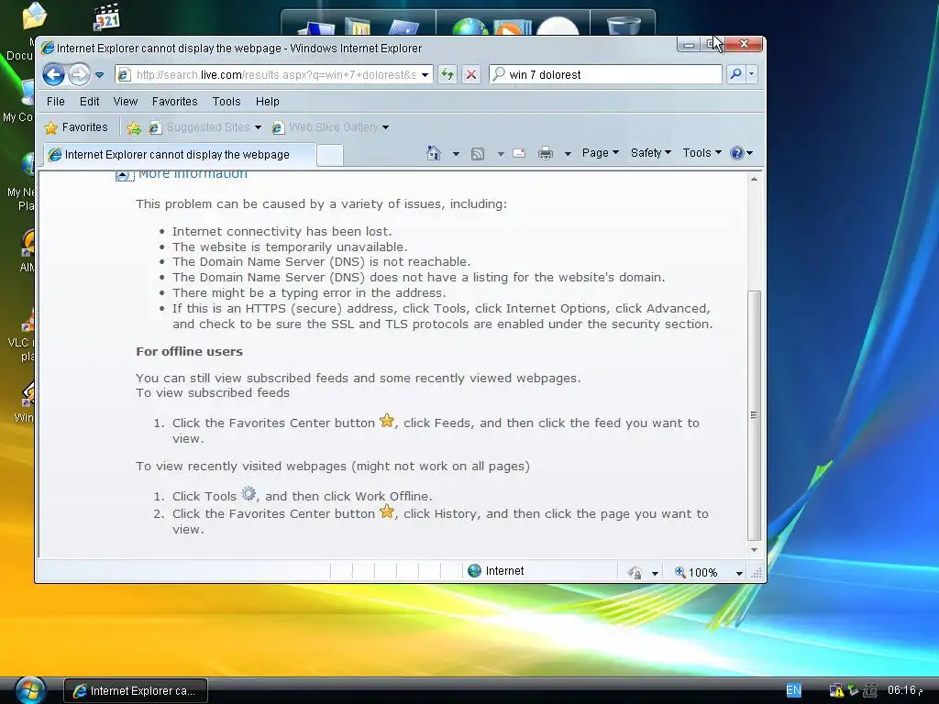
Task: Open the Favorites menu in menu bar
Action: [x=174, y=101]
